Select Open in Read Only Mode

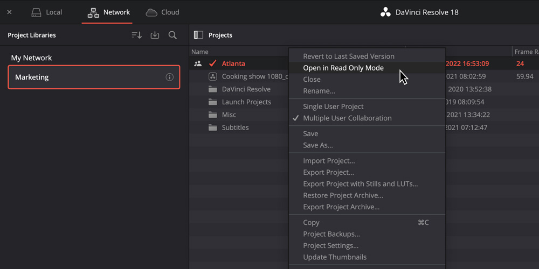coord(343,68)
